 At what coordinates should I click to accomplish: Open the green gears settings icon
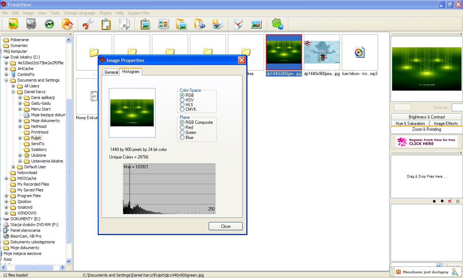point(277,24)
